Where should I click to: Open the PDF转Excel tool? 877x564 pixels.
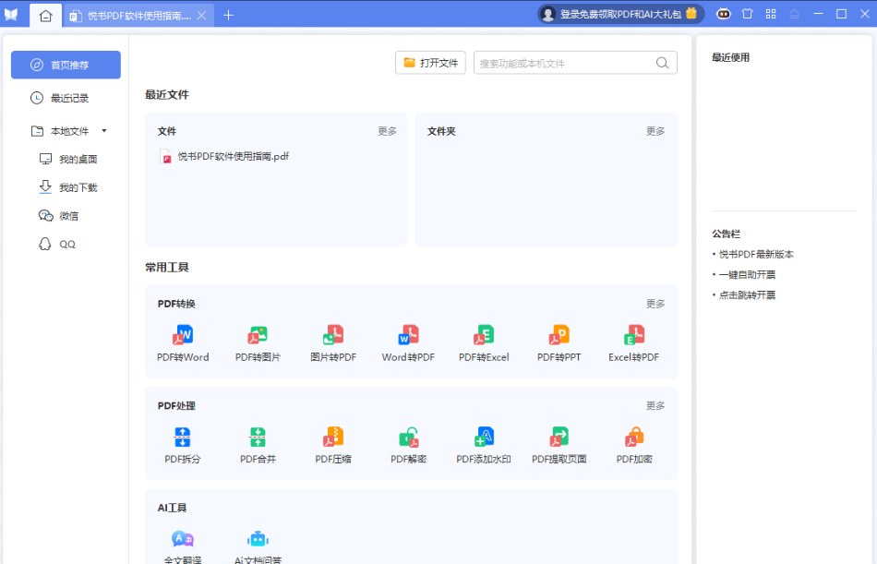(484, 343)
